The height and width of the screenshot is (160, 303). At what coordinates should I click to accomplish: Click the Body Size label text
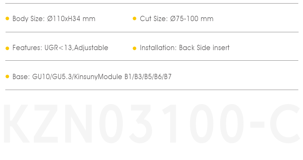(29, 19)
